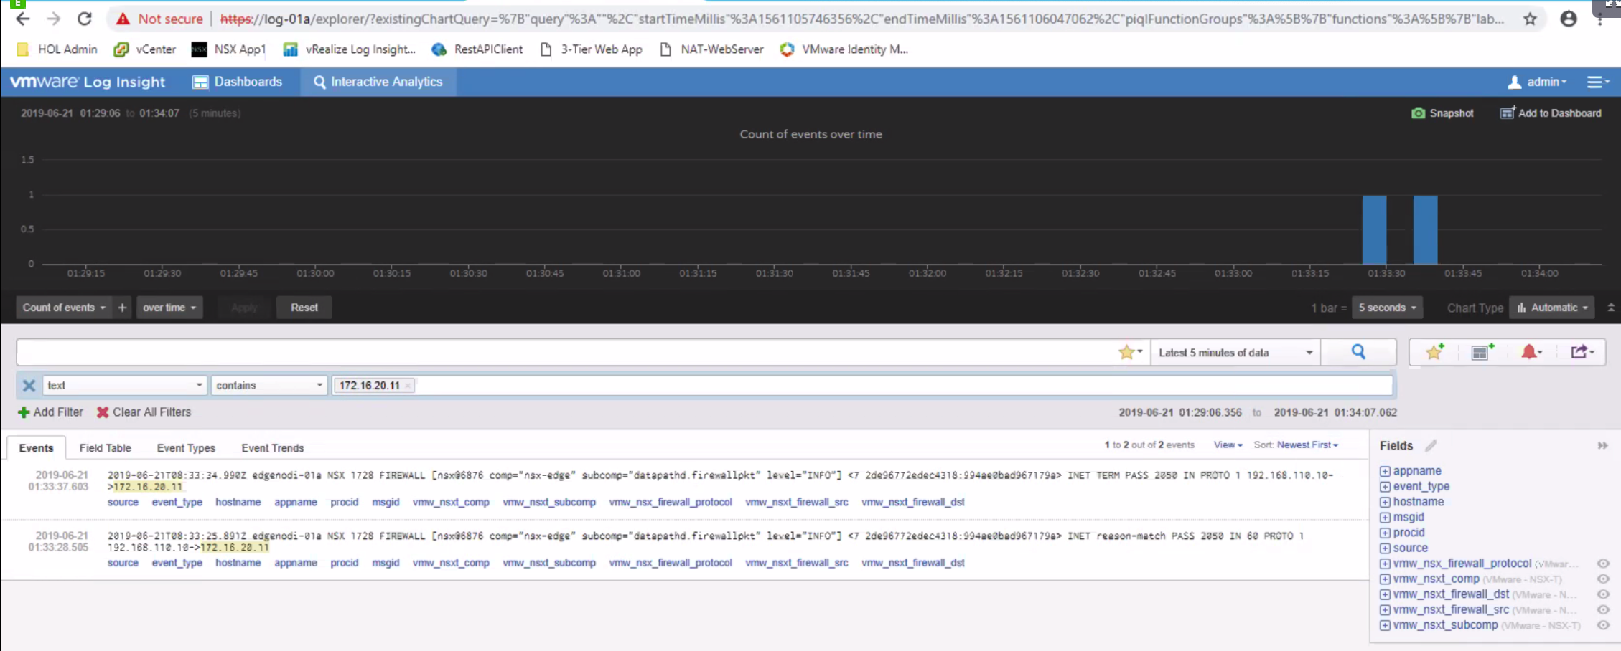Open the Dashboards menu item
Viewport: 1621px width, 651px height.
click(x=238, y=82)
